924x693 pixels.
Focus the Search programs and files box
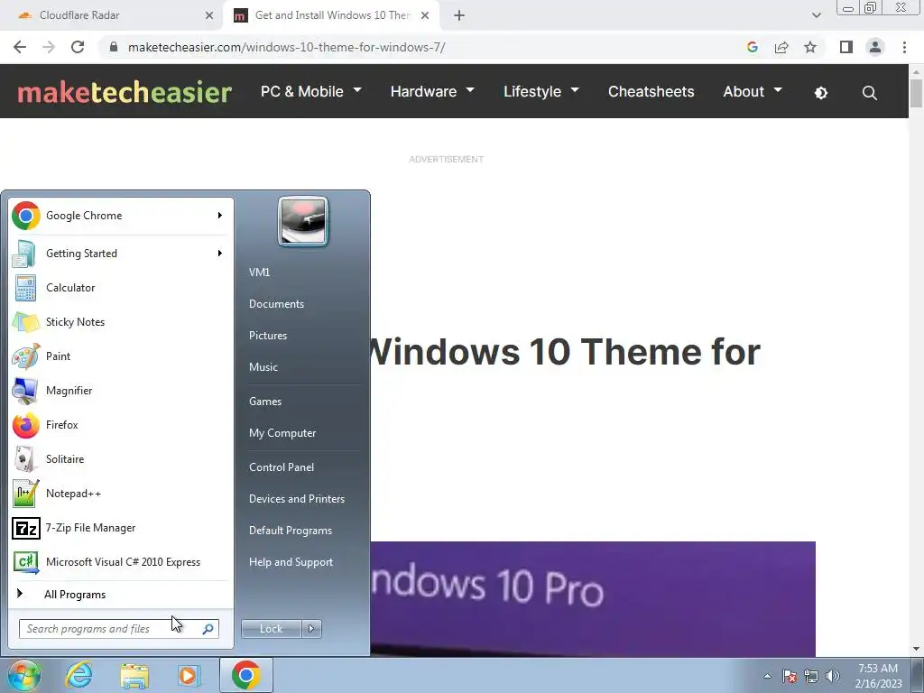click(x=118, y=629)
